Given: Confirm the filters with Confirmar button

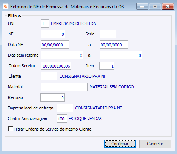Looking at the screenshot, I should [120, 144].
